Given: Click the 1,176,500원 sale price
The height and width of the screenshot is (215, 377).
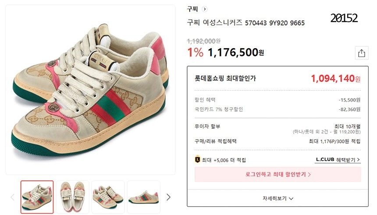Looking at the screenshot, I should click(236, 53).
